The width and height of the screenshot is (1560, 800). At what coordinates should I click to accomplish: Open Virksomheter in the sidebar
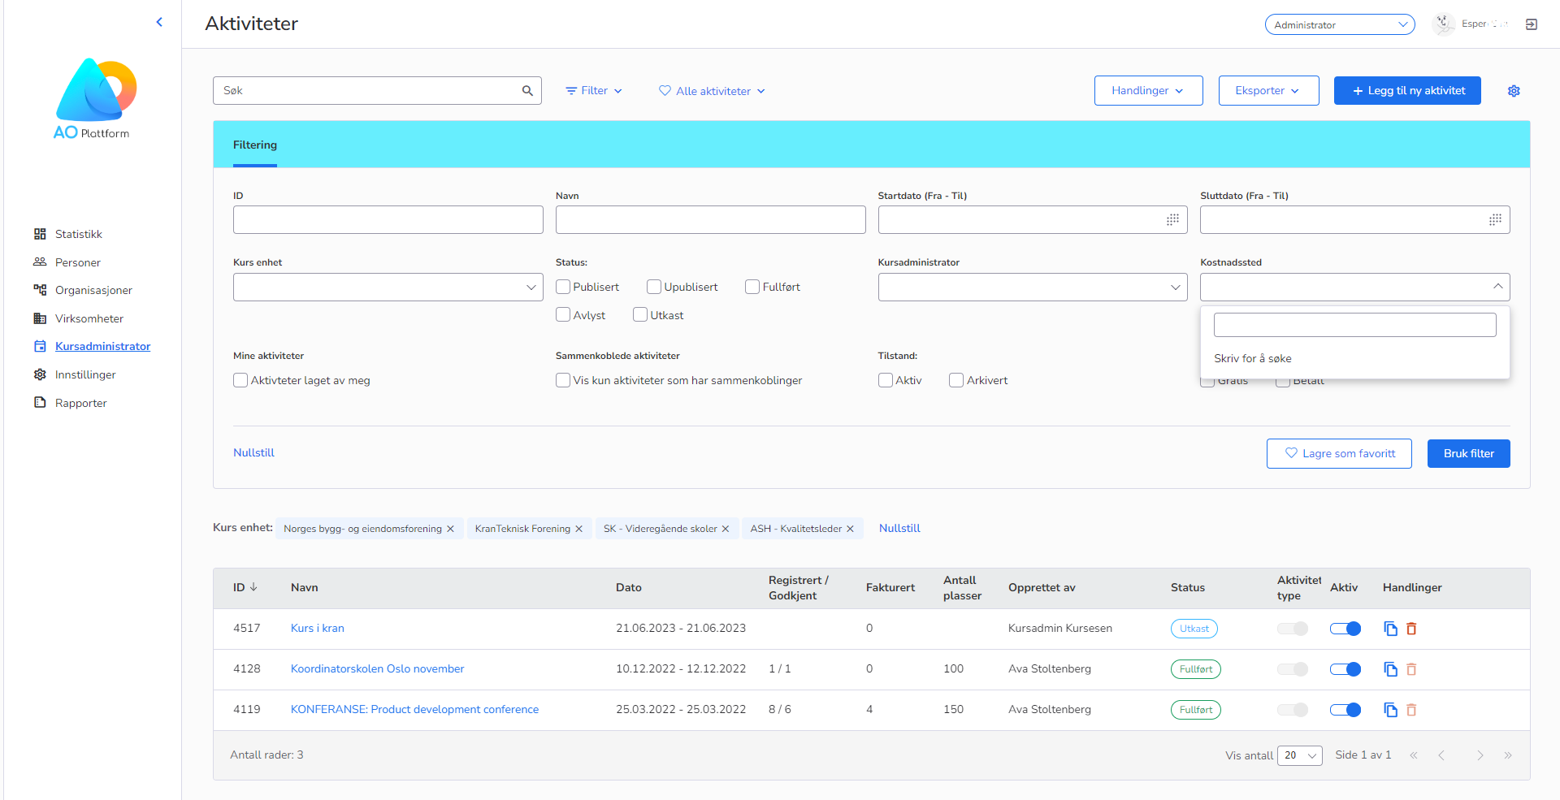[89, 318]
